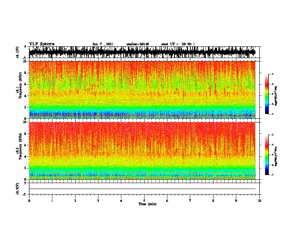Click the log(PSD) label next to ch.2 colorbar
Viewport: 292px width, 225px height.
point(276,156)
